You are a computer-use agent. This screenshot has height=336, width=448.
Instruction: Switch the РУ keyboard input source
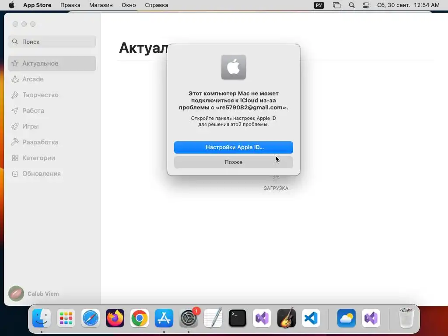click(319, 5)
